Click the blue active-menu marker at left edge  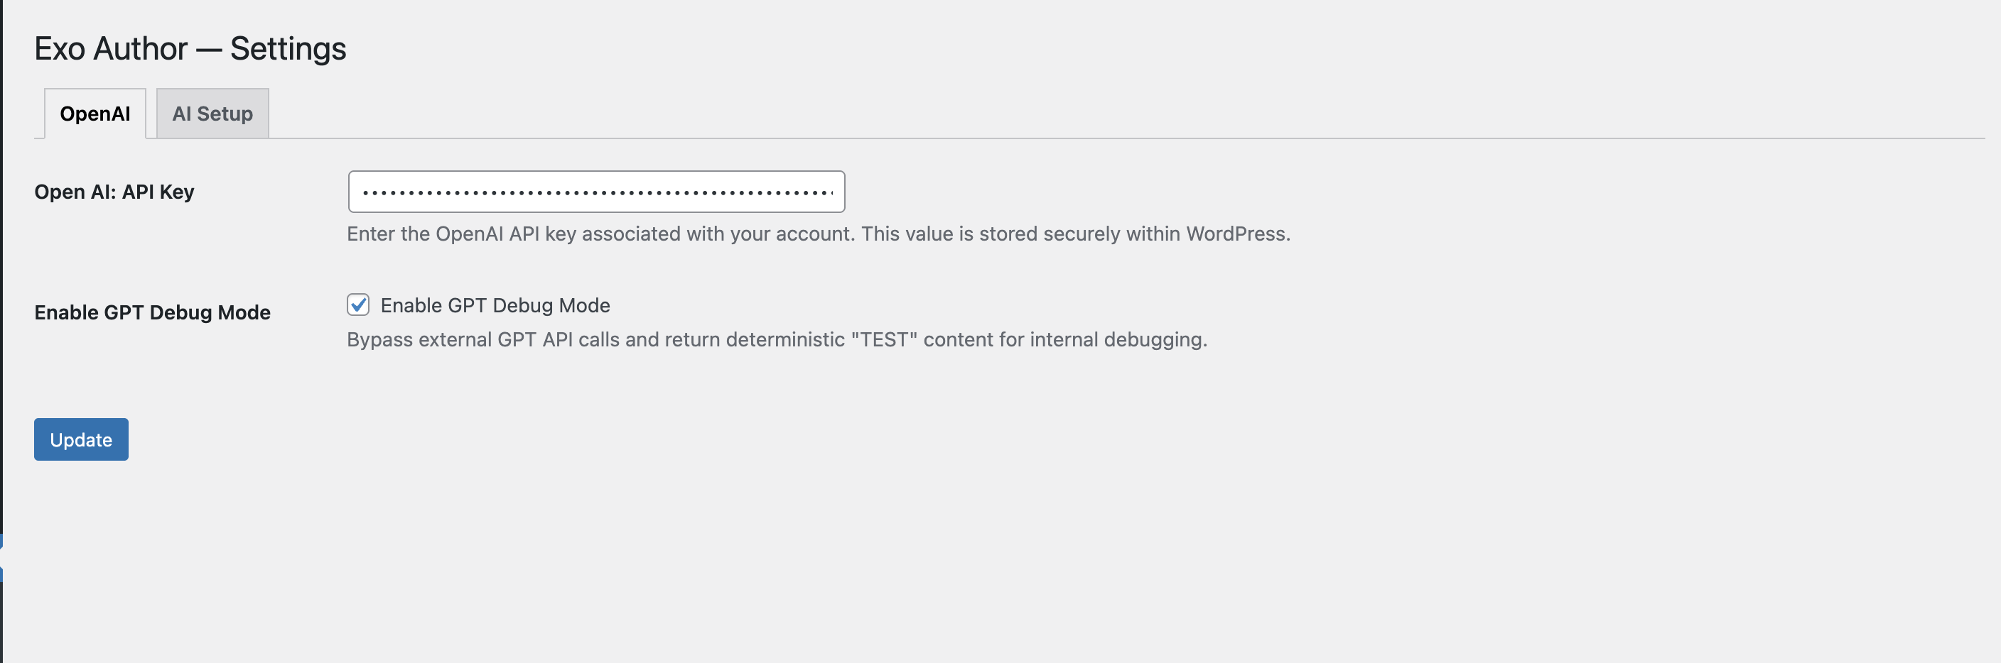(1, 558)
